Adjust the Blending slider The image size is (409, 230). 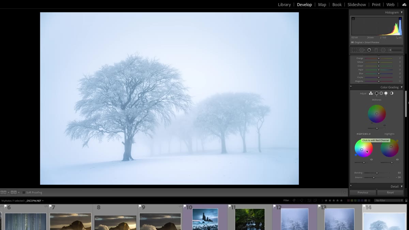click(x=377, y=173)
